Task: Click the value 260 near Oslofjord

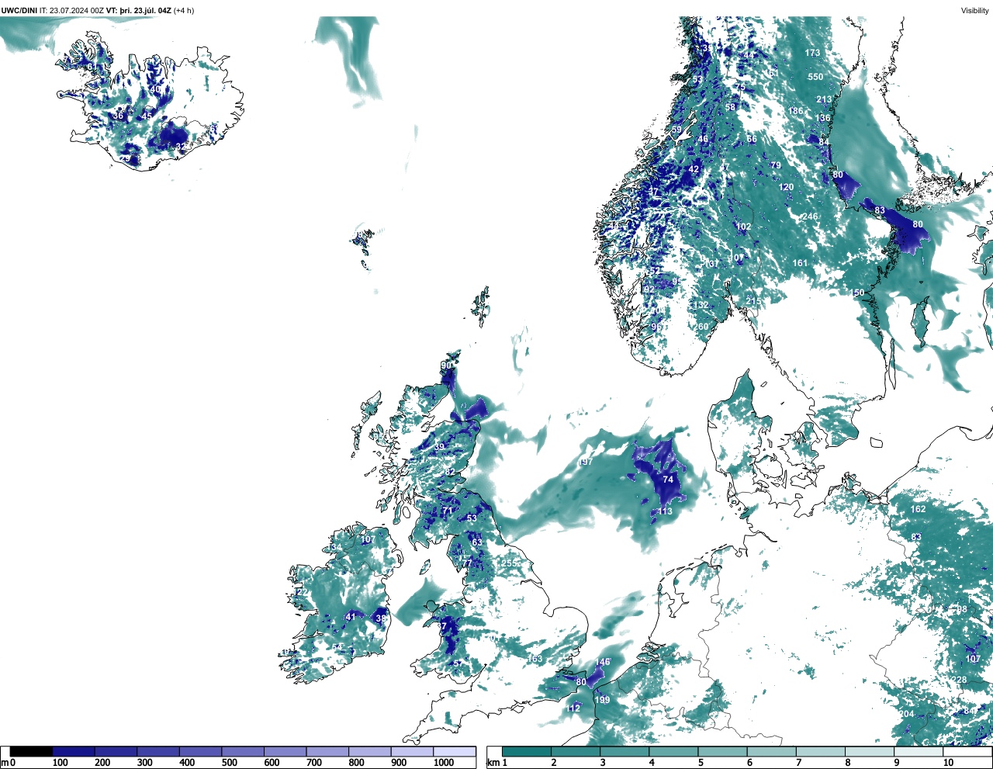Action: (x=702, y=327)
